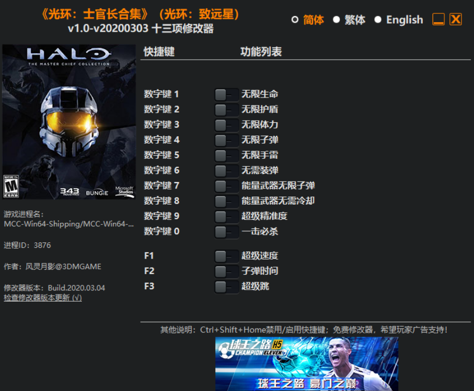Click 数字键 6 hotkey label
The width and height of the screenshot is (474, 391).
162,170
